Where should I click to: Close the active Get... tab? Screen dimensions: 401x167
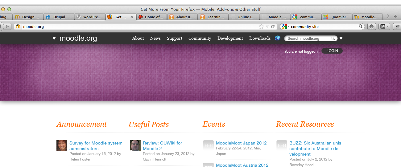point(132,17)
